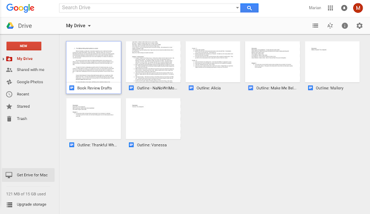Click the Google logo

coord(20,8)
